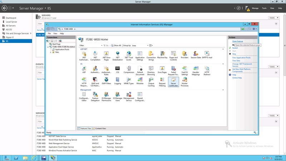Open the File menu in IIS Manager
The width and height of the screenshot is (286, 161).
(49, 34)
